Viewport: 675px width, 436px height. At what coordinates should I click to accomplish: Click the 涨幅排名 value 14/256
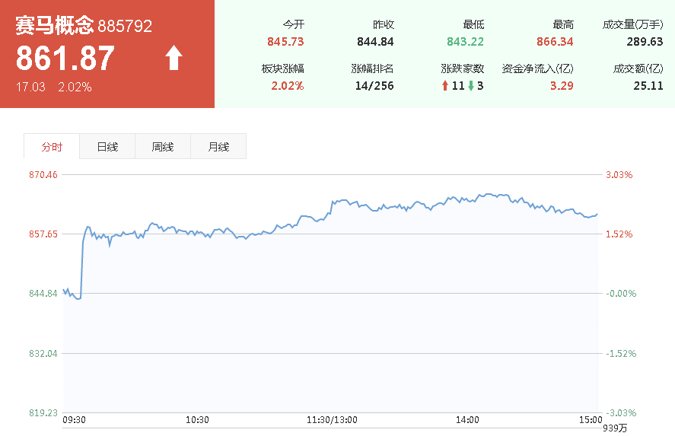point(374,86)
